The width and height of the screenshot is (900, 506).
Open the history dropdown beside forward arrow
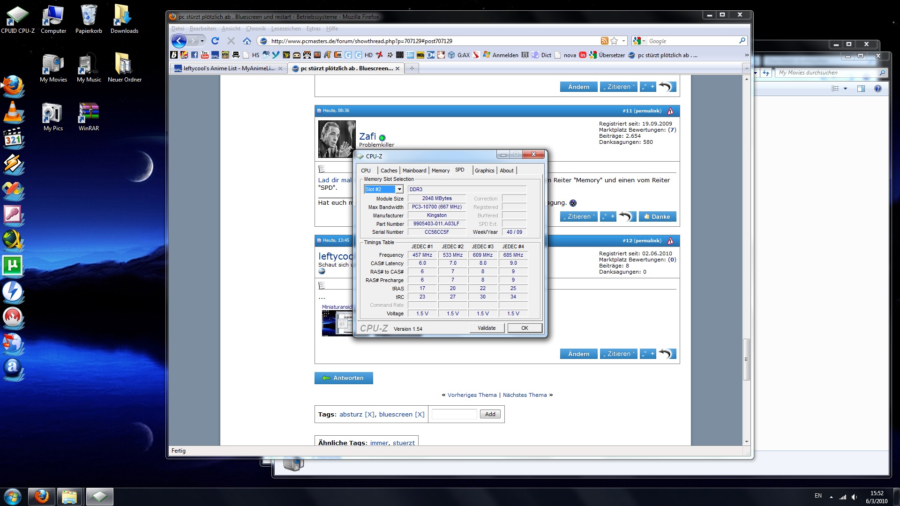(x=202, y=41)
